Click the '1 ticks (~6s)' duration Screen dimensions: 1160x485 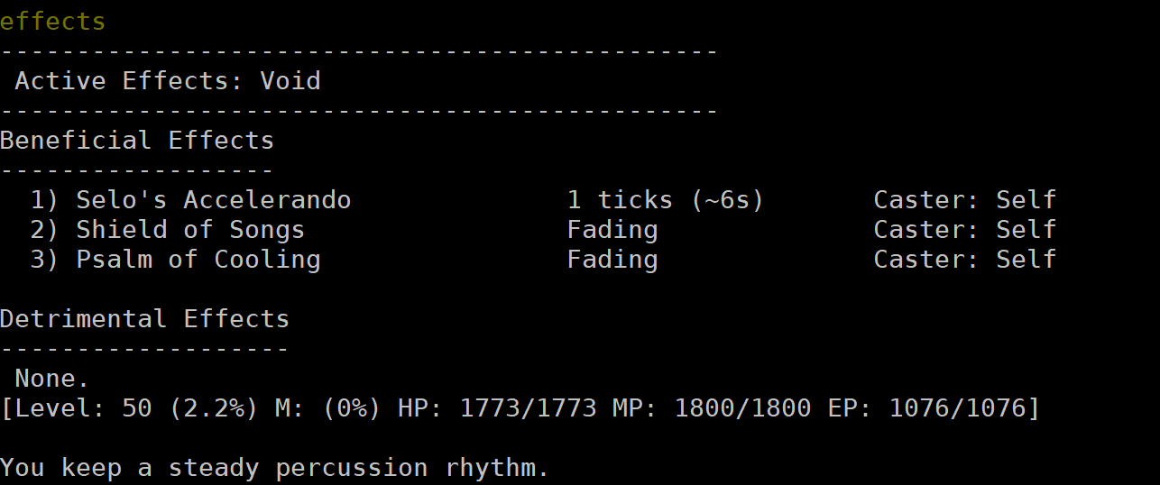tap(666, 200)
